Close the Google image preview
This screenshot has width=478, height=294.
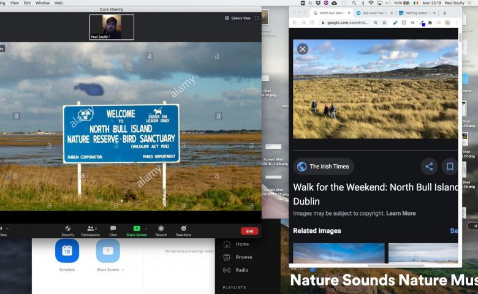302,49
